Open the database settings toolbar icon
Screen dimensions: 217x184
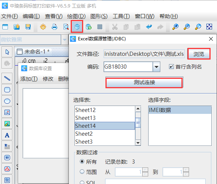pyautogui.click(x=77, y=27)
